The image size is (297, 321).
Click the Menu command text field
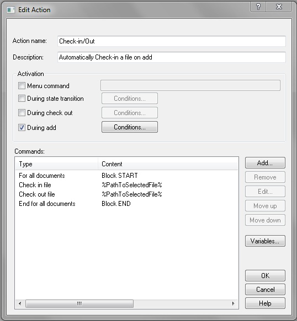[190, 85]
